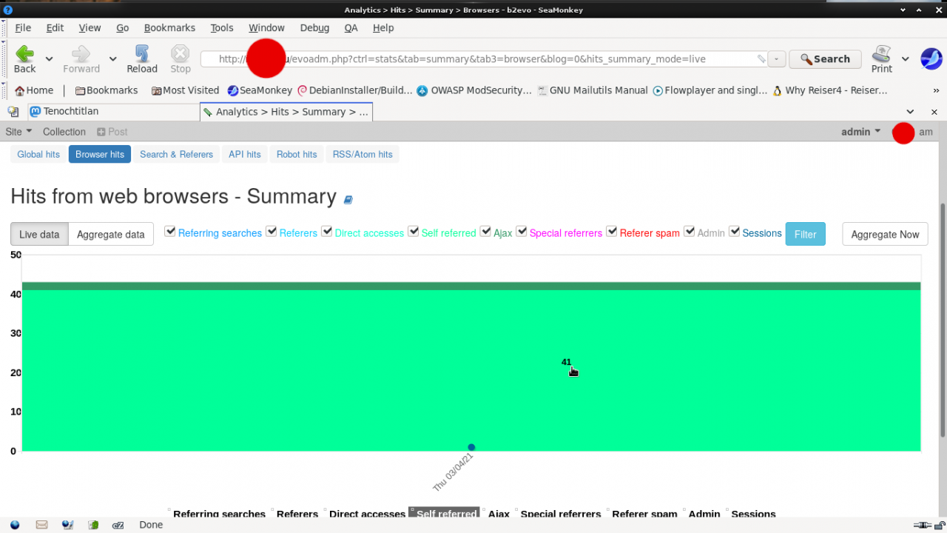
Task: Toggle Direct accesses checkbox
Action: pos(327,232)
